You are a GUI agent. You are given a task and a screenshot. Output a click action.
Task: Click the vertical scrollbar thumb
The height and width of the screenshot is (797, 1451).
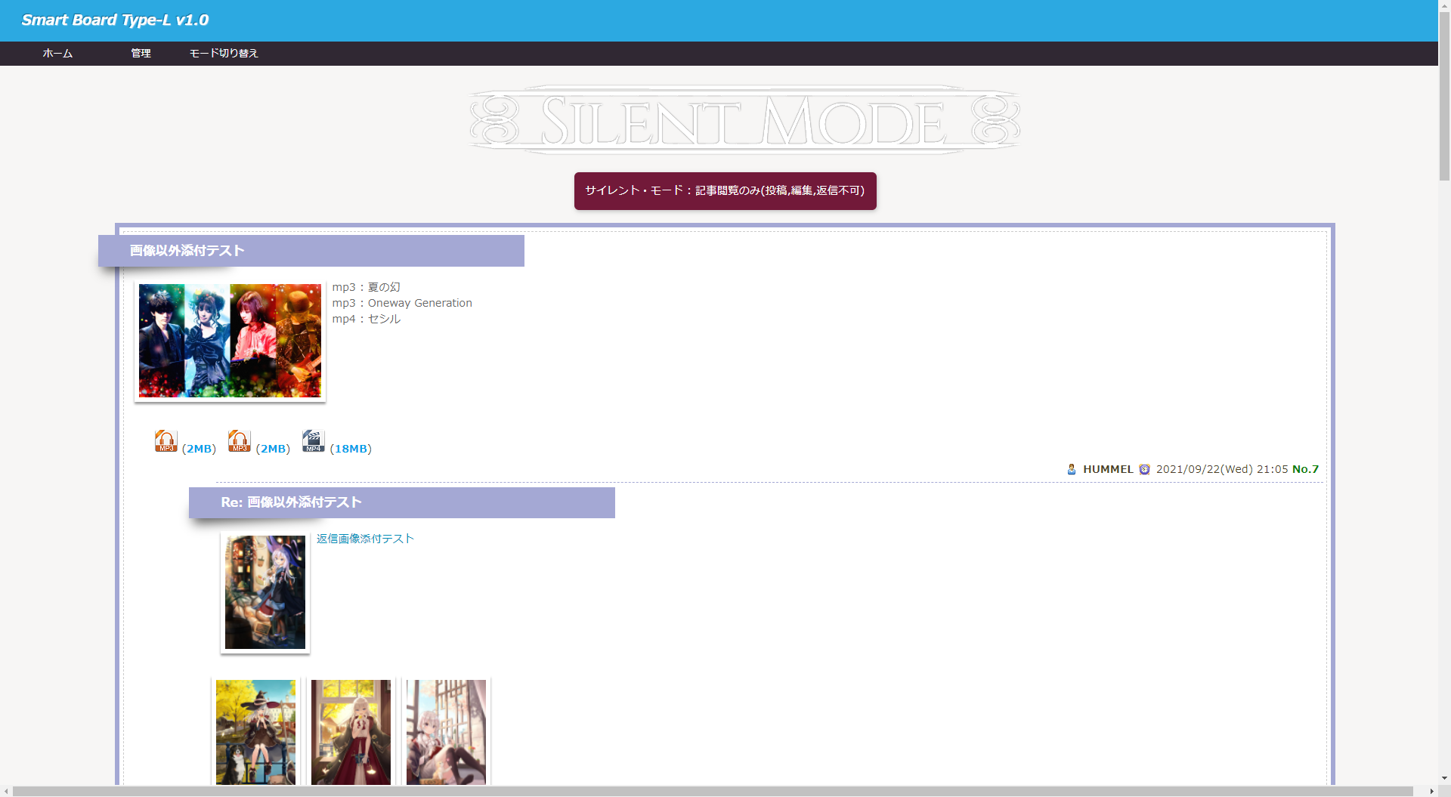point(1444,91)
